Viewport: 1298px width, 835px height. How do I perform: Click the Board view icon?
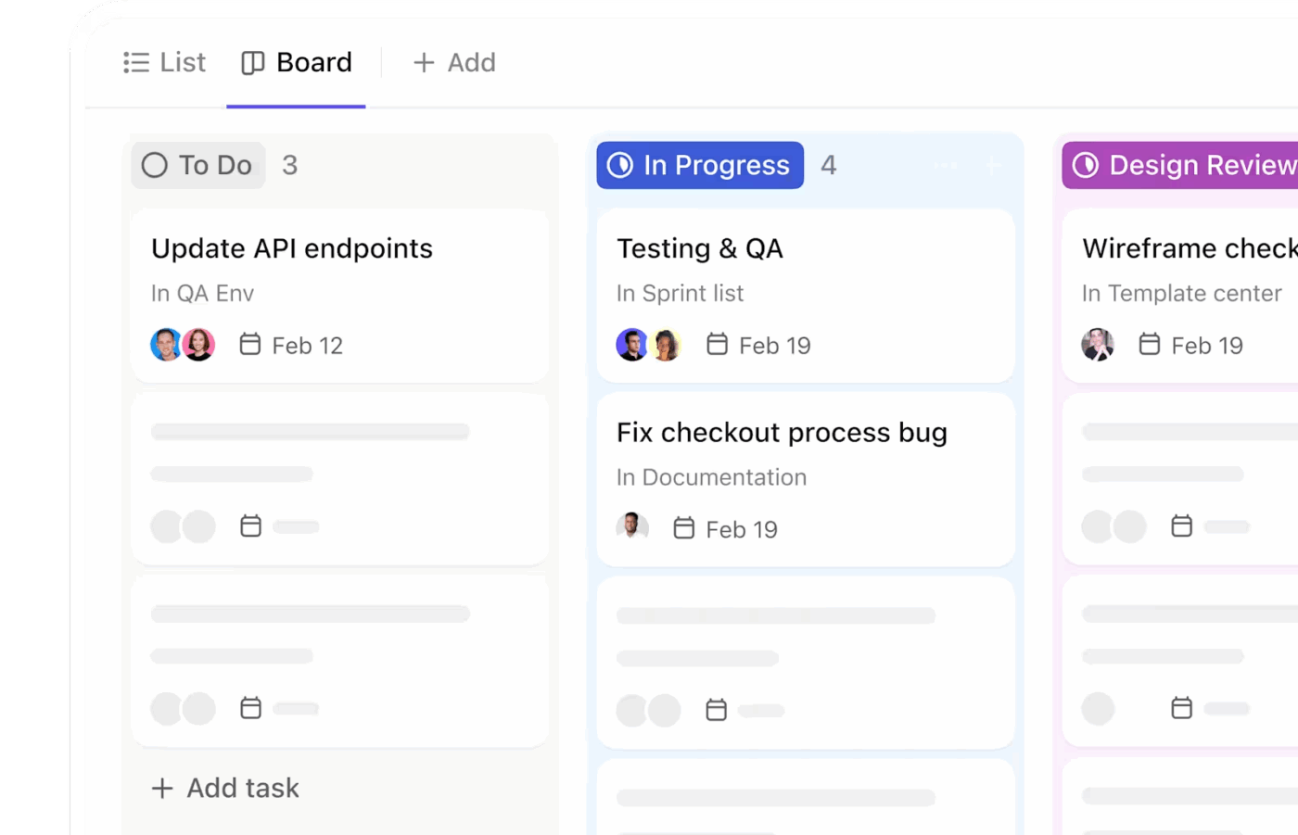click(x=253, y=62)
